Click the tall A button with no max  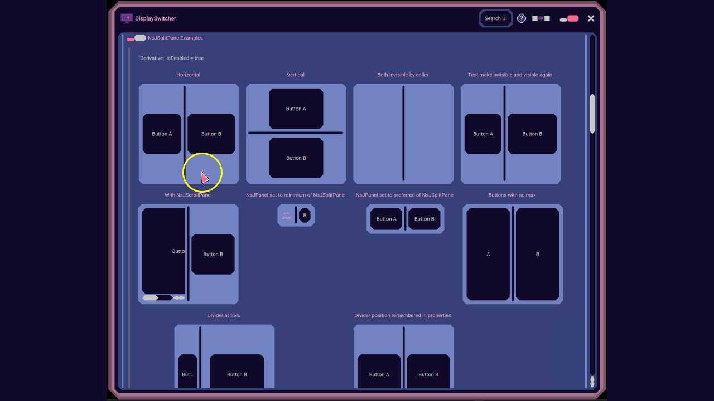click(x=488, y=254)
